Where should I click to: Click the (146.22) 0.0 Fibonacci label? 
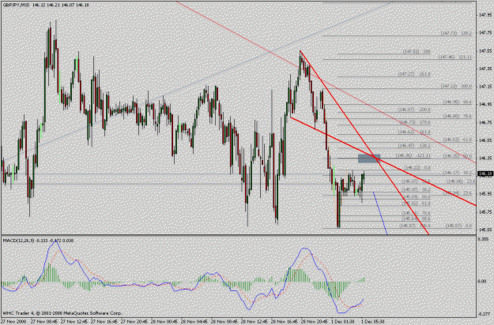coord(417,168)
